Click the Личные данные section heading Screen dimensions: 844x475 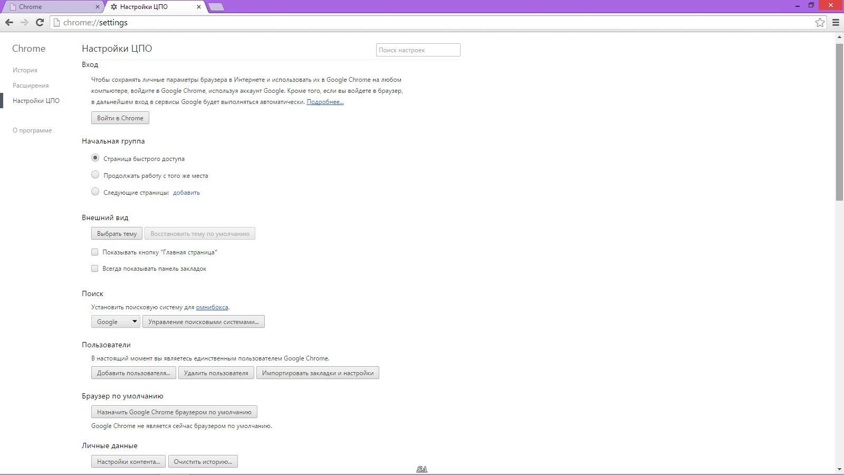pos(110,446)
